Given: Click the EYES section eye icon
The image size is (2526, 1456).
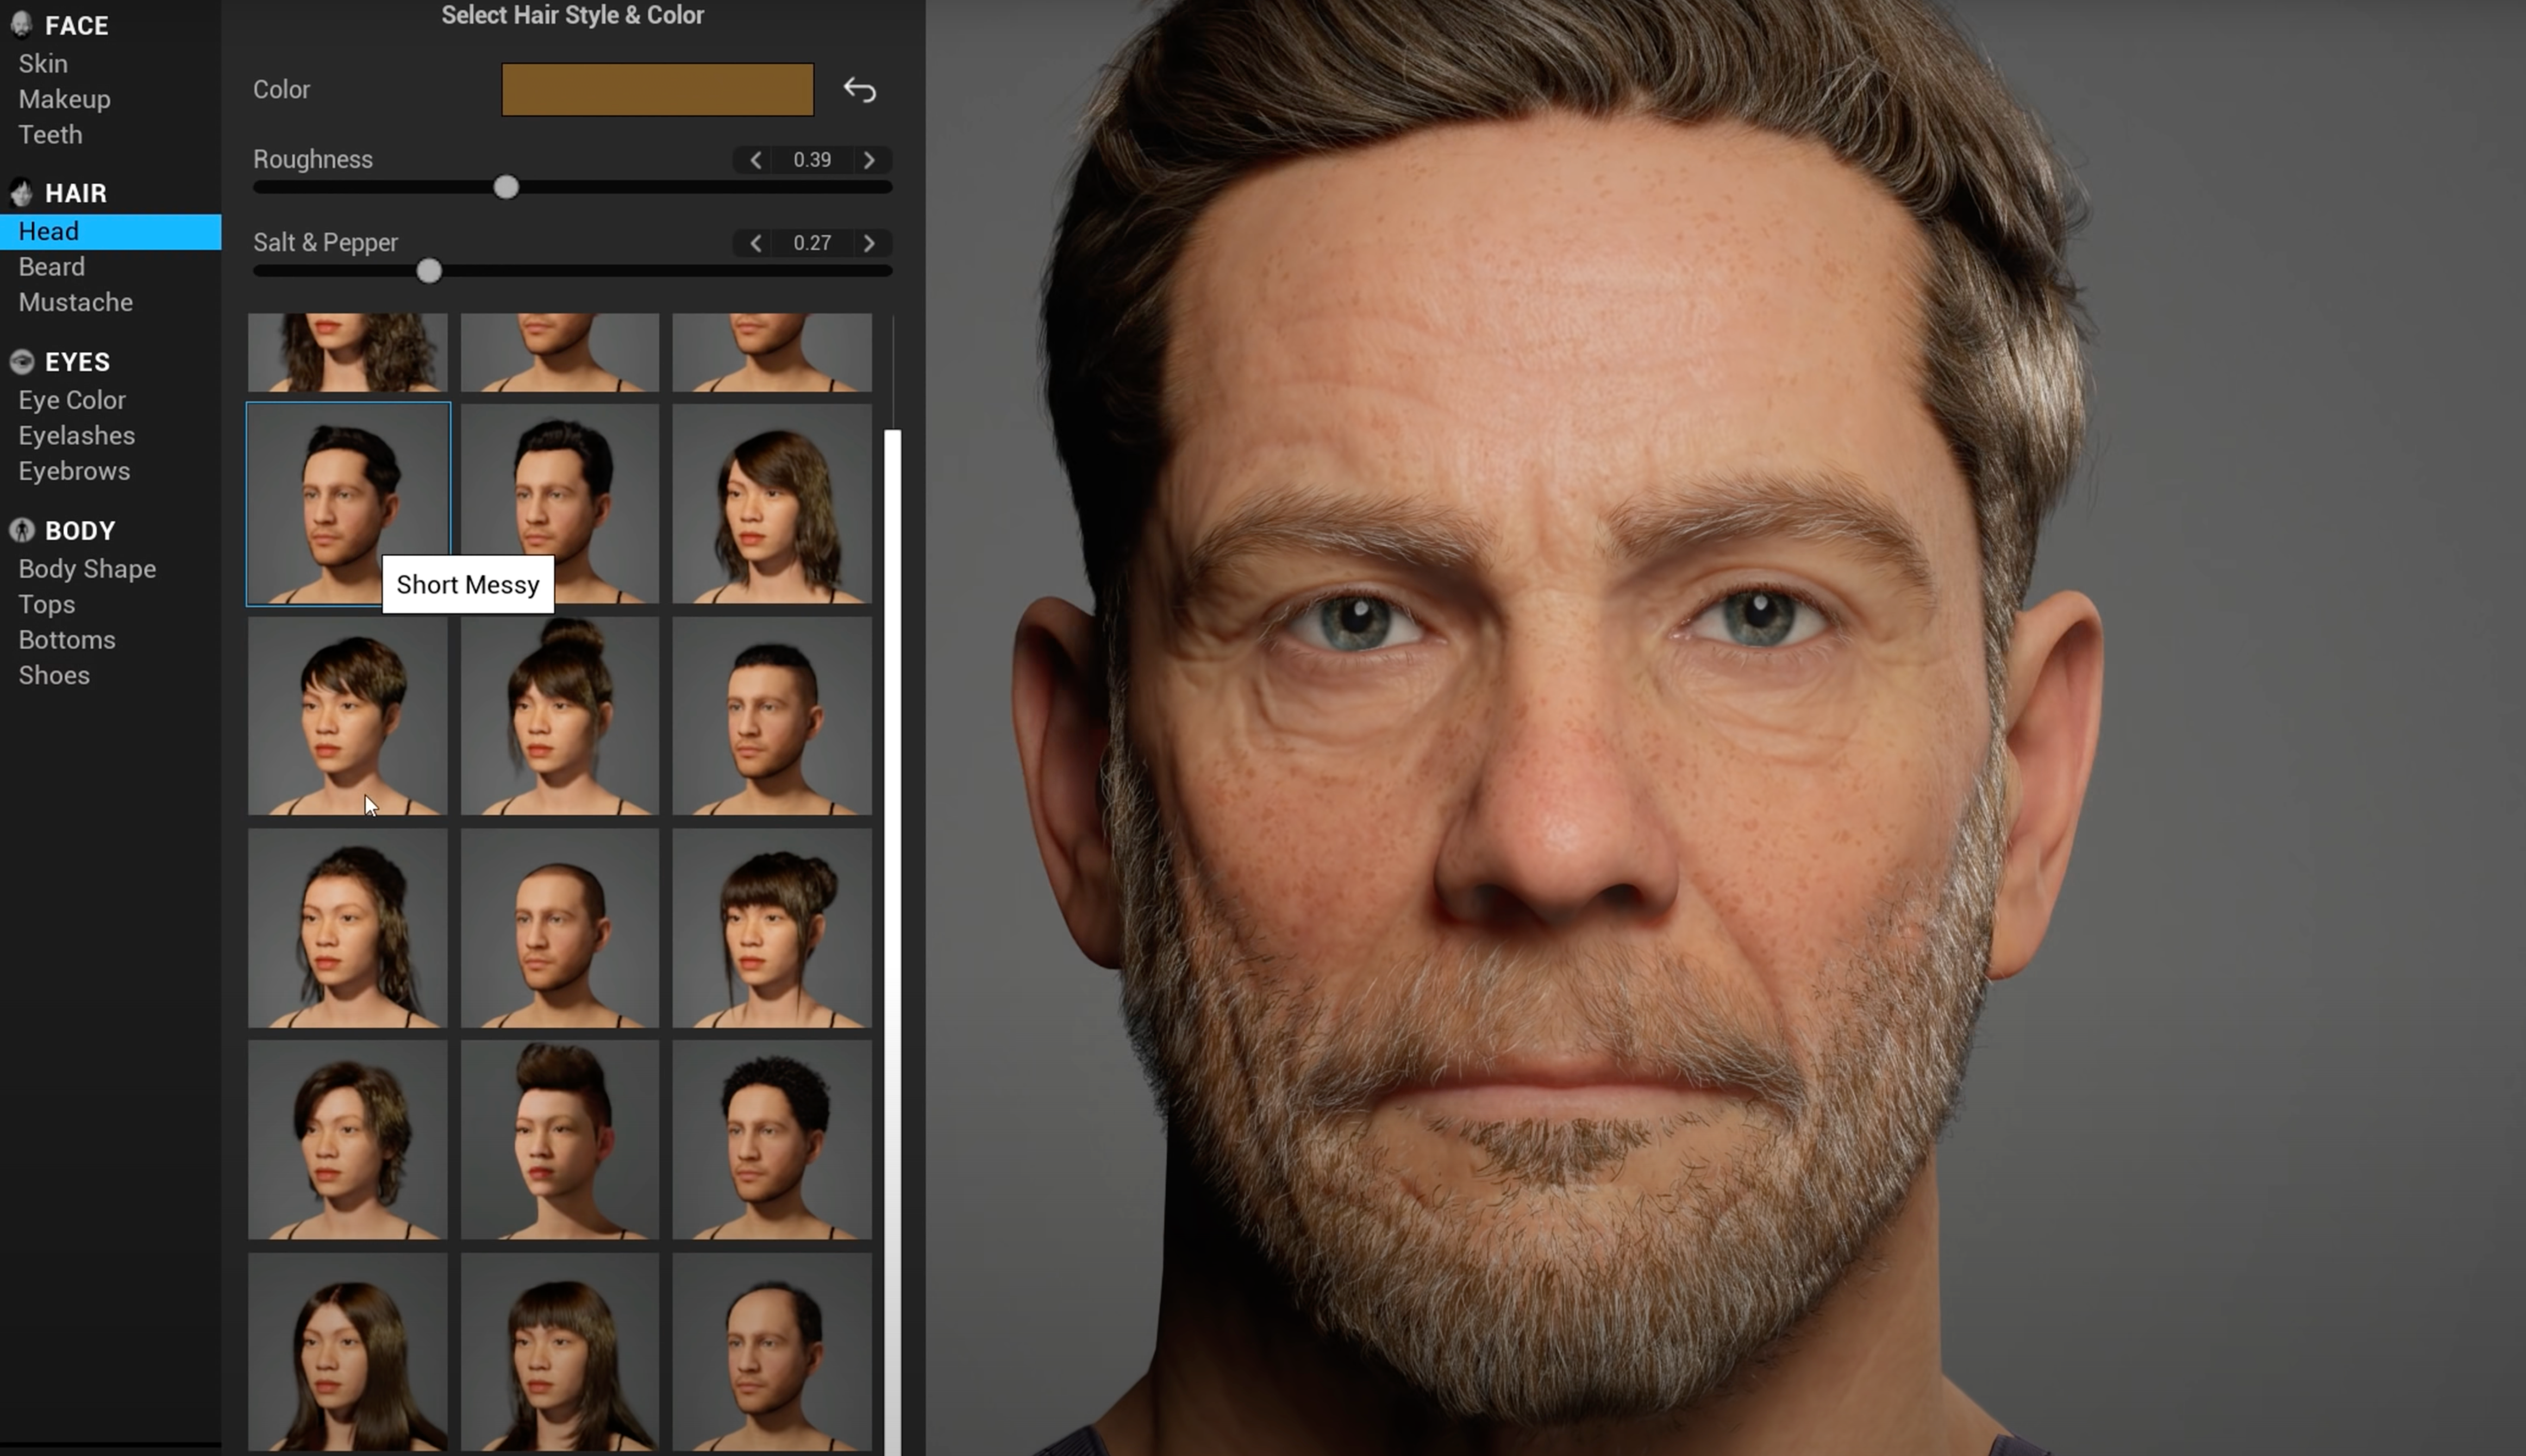Looking at the screenshot, I should pos(21,361).
